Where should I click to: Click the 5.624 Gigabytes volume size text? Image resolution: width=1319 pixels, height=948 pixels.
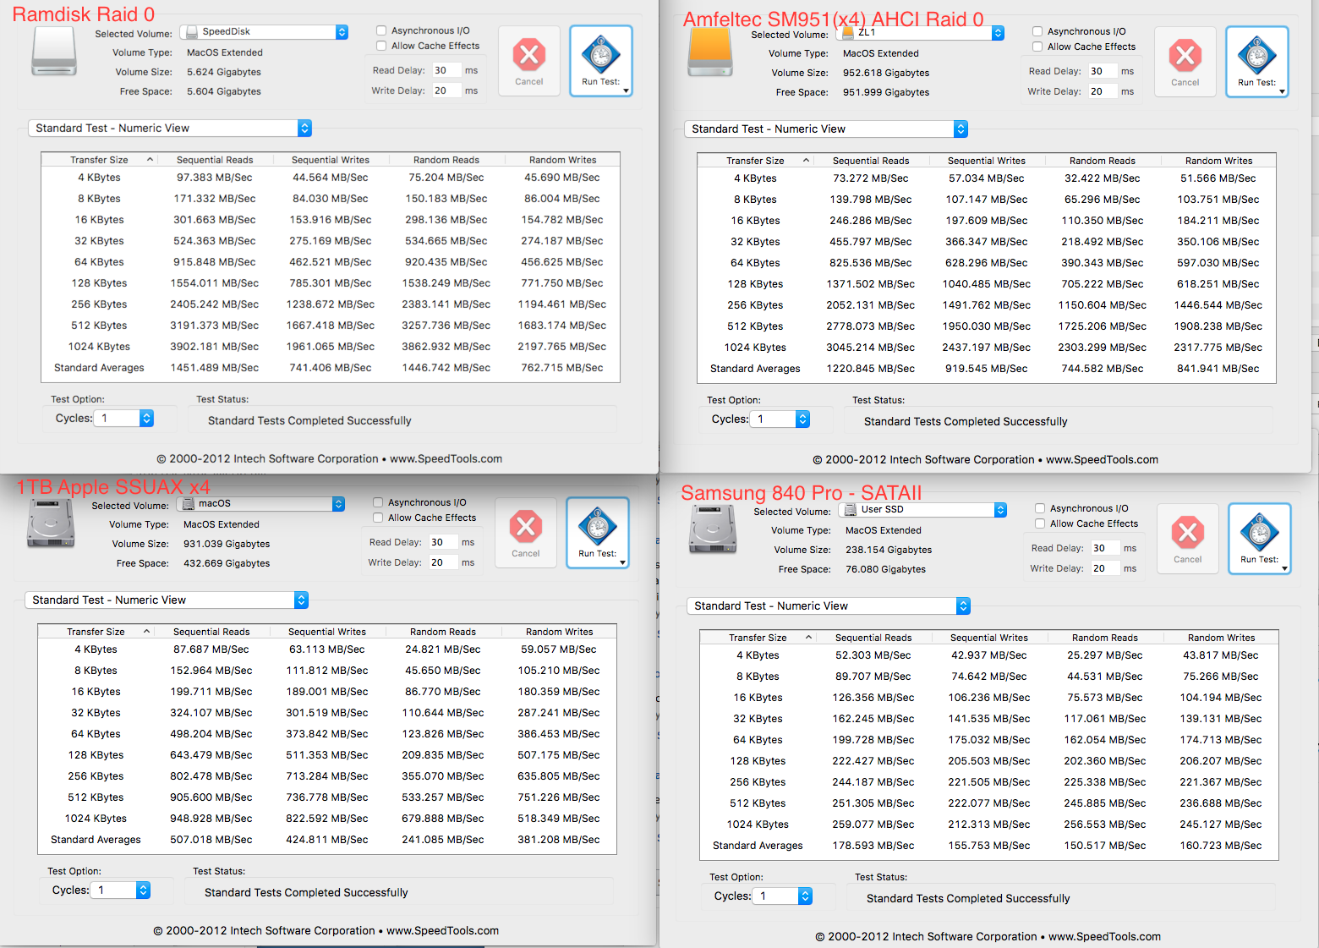tap(224, 72)
